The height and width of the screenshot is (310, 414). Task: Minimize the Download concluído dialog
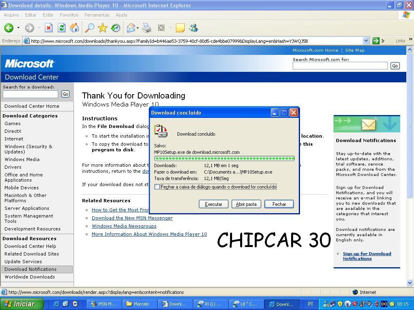(275, 113)
